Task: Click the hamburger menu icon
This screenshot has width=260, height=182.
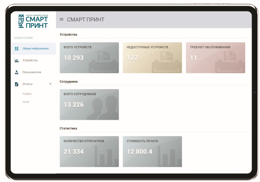Action: pyautogui.click(x=61, y=20)
